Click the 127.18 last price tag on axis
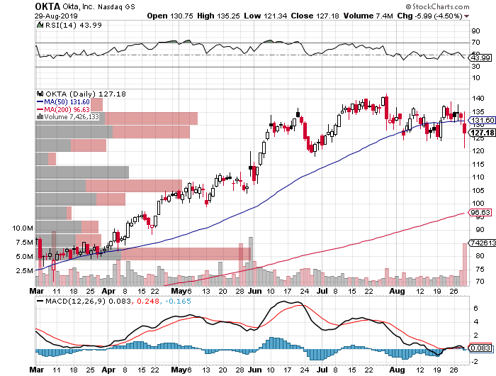Image resolution: width=496 pixels, height=376 pixels. coord(482,133)
